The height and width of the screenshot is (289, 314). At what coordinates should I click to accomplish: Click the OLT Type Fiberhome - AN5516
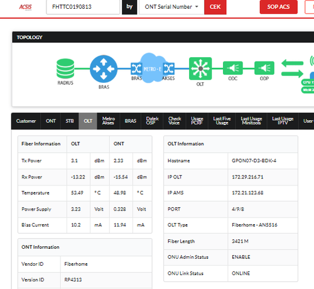254,225
